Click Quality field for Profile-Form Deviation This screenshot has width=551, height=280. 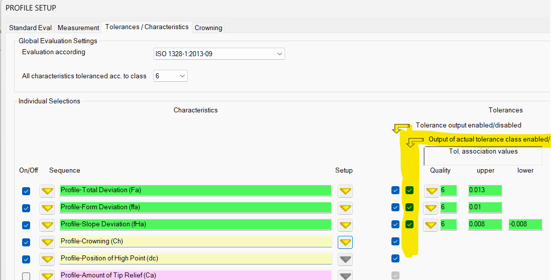pos(449,207)
